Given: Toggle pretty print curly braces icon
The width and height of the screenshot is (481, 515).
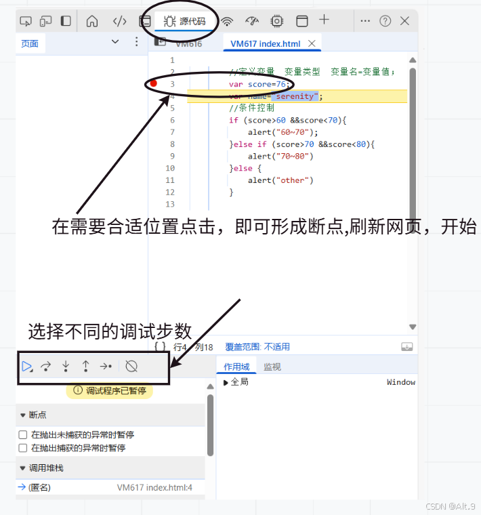Looking at the screenshot, I should tap(161, 347).
